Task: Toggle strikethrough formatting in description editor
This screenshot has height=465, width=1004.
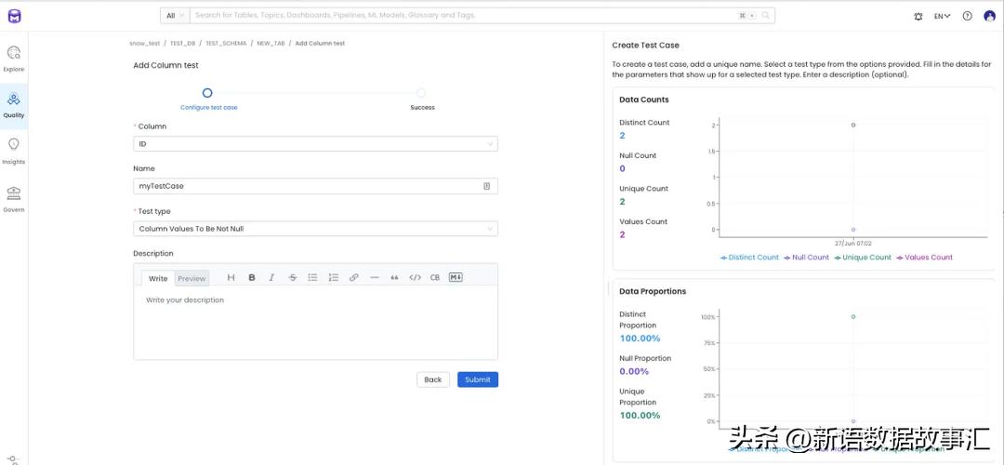Action: pos(293,277)
